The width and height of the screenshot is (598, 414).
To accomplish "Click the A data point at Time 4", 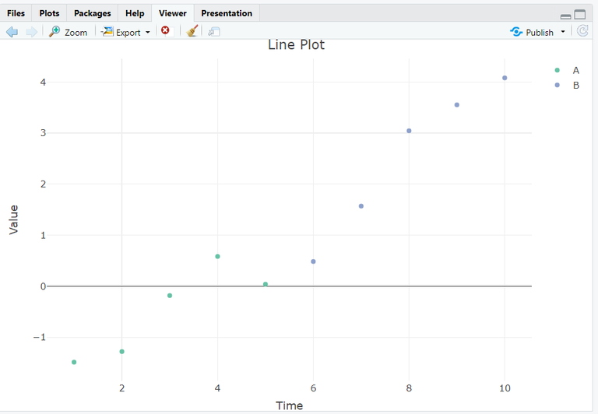I will click(x=217, y=257).
